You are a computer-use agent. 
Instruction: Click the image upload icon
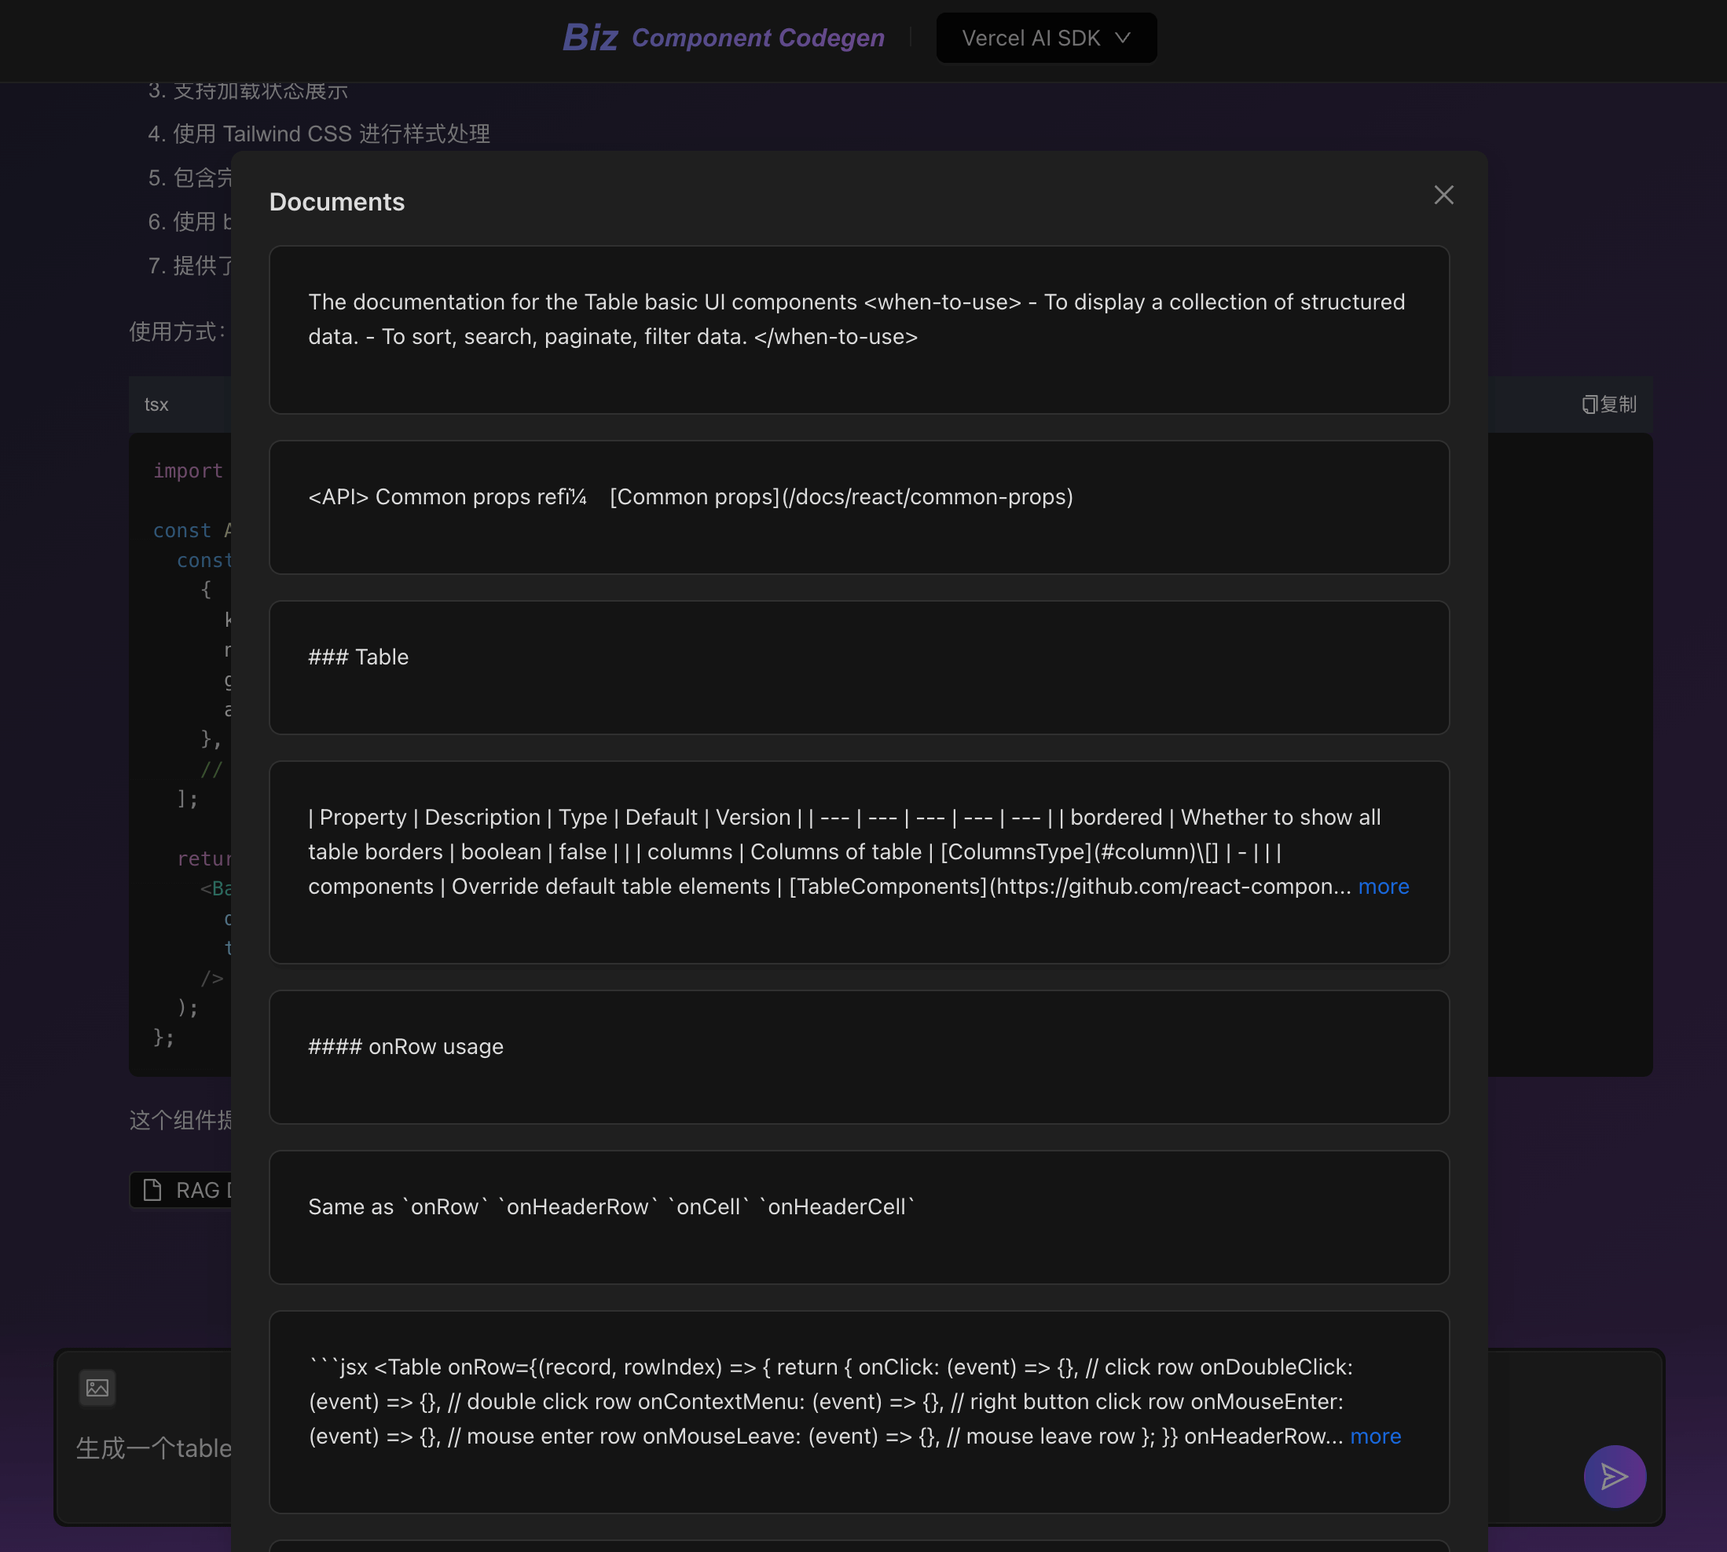[x=97, y=1387]
